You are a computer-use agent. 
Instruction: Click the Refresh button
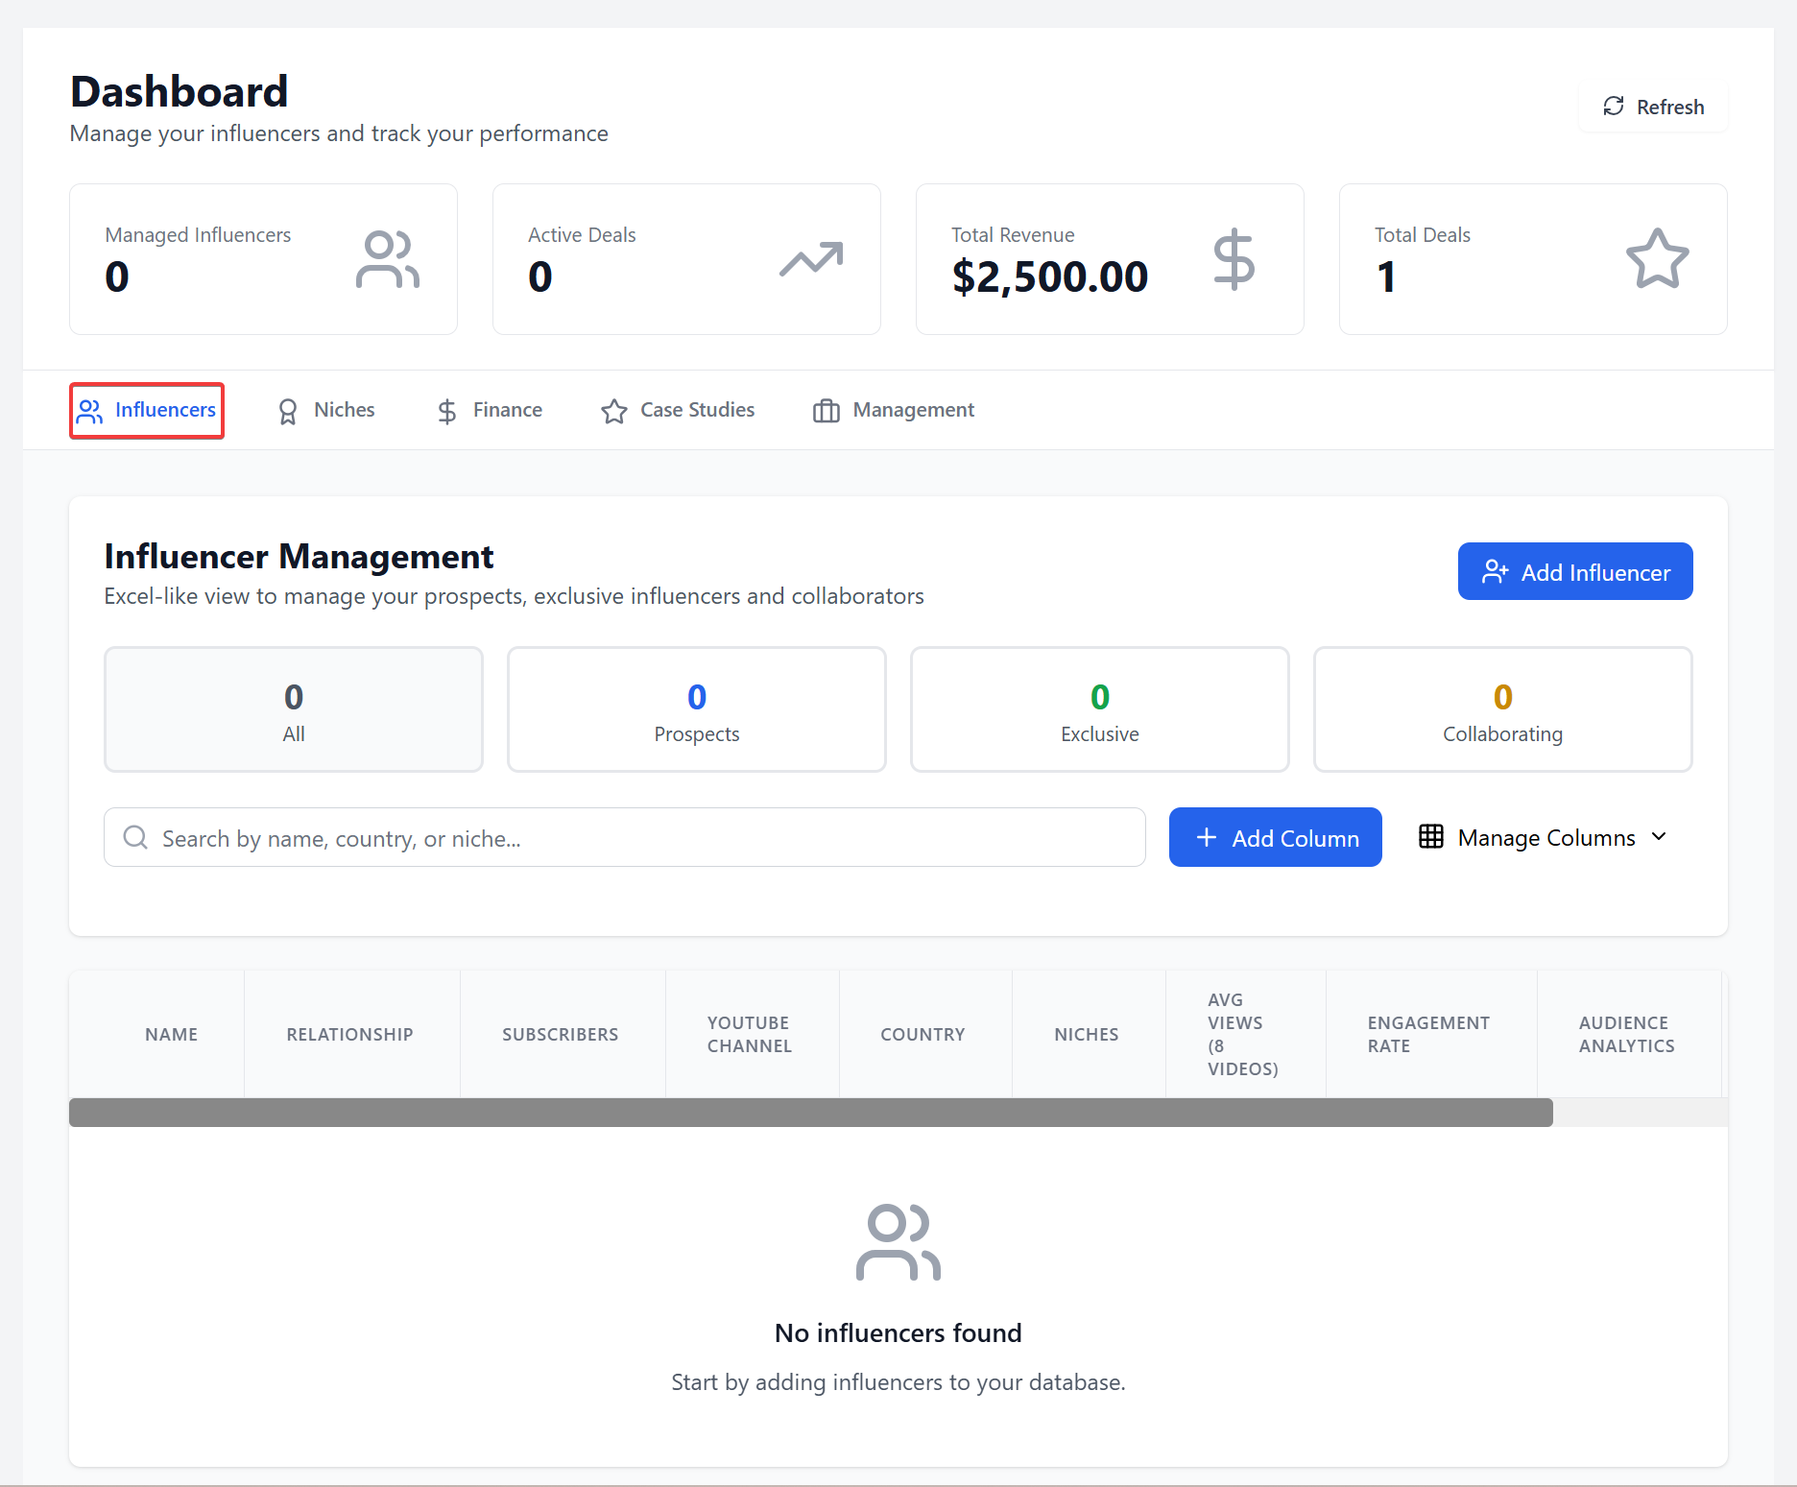[1653, 107]
